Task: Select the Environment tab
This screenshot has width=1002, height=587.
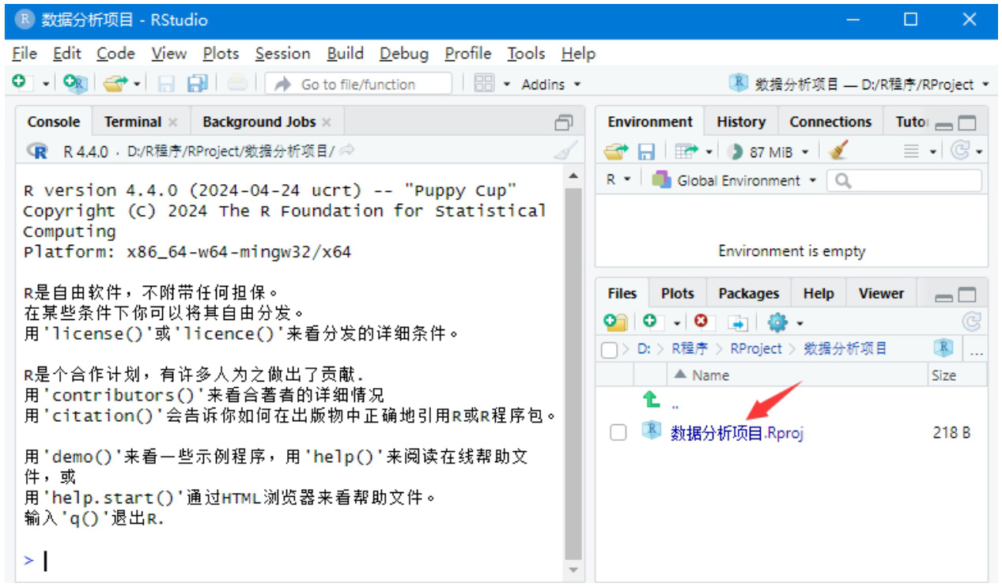Action: (x=649, y=122)
